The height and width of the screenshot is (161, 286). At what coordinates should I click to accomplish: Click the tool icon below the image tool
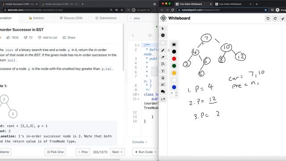[x=163, y=85]
